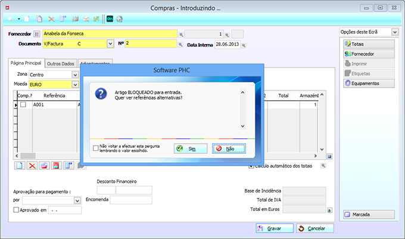Click magnifier beside the supplier number field
Screen dimensions: 405x239
click(x=227, y=35)
